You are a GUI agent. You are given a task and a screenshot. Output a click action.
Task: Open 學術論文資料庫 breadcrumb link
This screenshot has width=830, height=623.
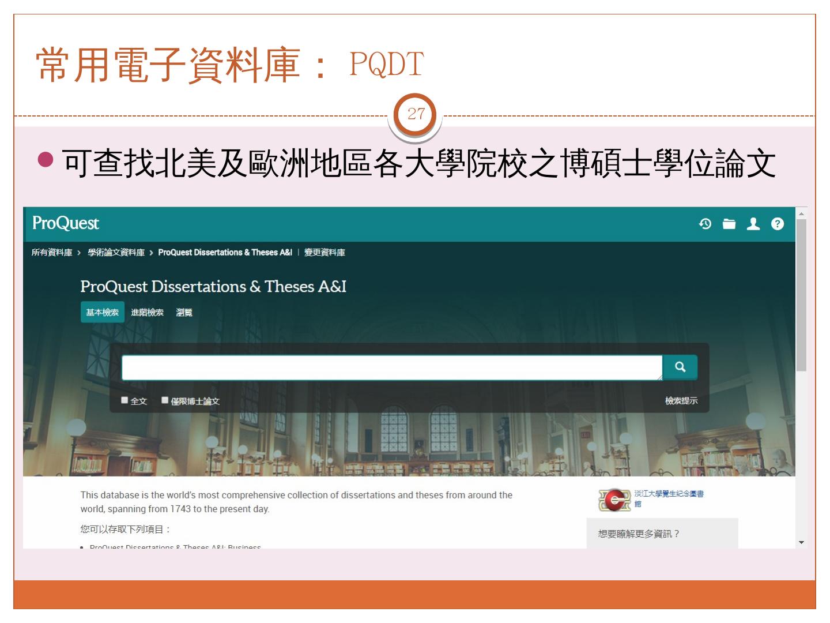coord(116,252)
